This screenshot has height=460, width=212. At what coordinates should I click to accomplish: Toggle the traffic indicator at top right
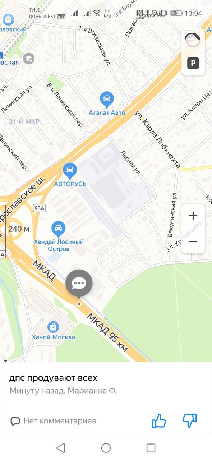(x=193, y=40)
